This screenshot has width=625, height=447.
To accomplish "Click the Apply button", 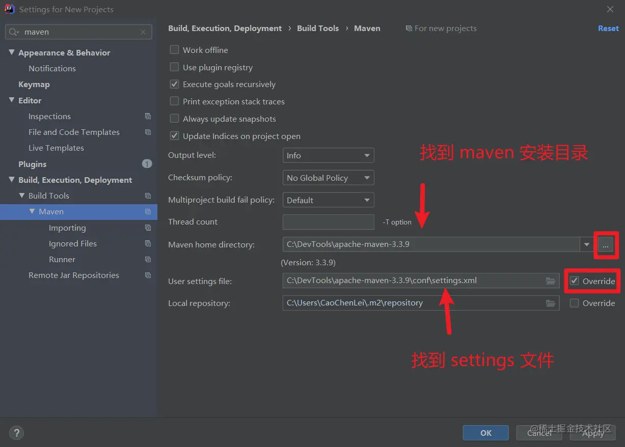I will (x=593, y=433).
